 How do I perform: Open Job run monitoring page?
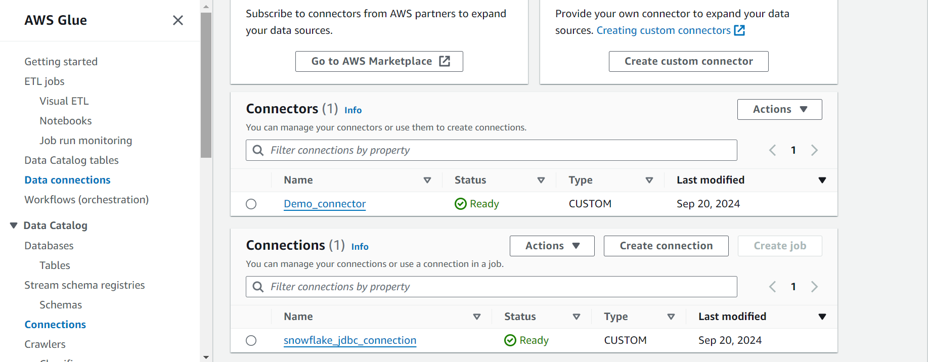coord(86,141)
